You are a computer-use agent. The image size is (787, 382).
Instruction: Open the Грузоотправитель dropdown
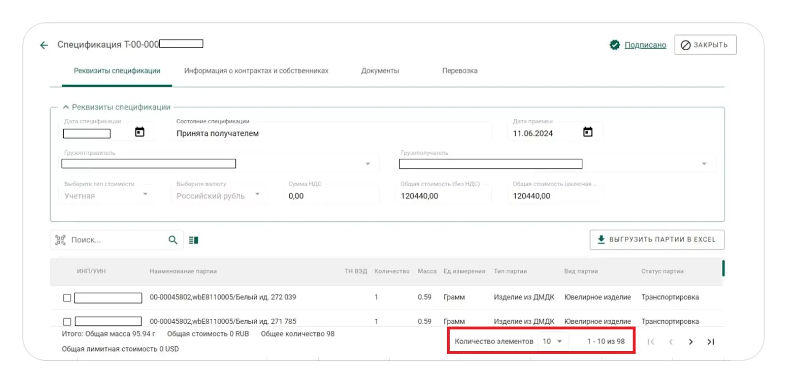pyautogui.click(x=367, y=164)
